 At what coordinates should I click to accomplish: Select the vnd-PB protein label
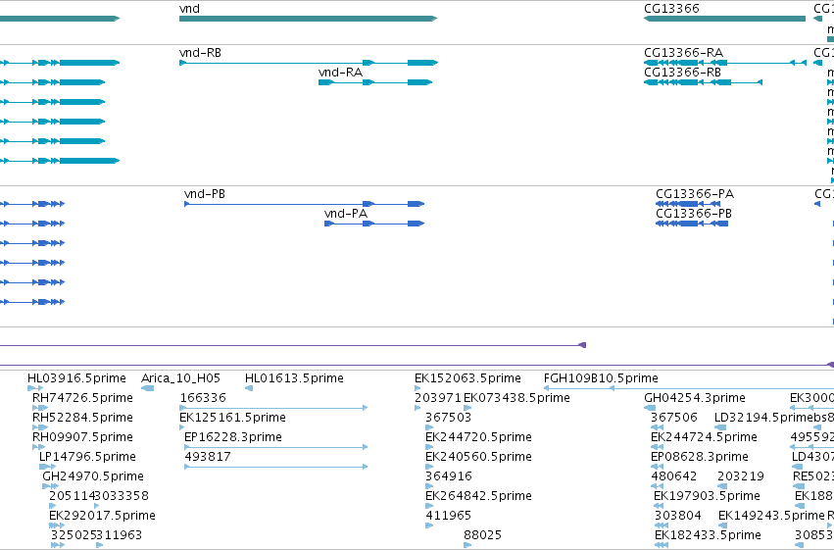point(205,194)
